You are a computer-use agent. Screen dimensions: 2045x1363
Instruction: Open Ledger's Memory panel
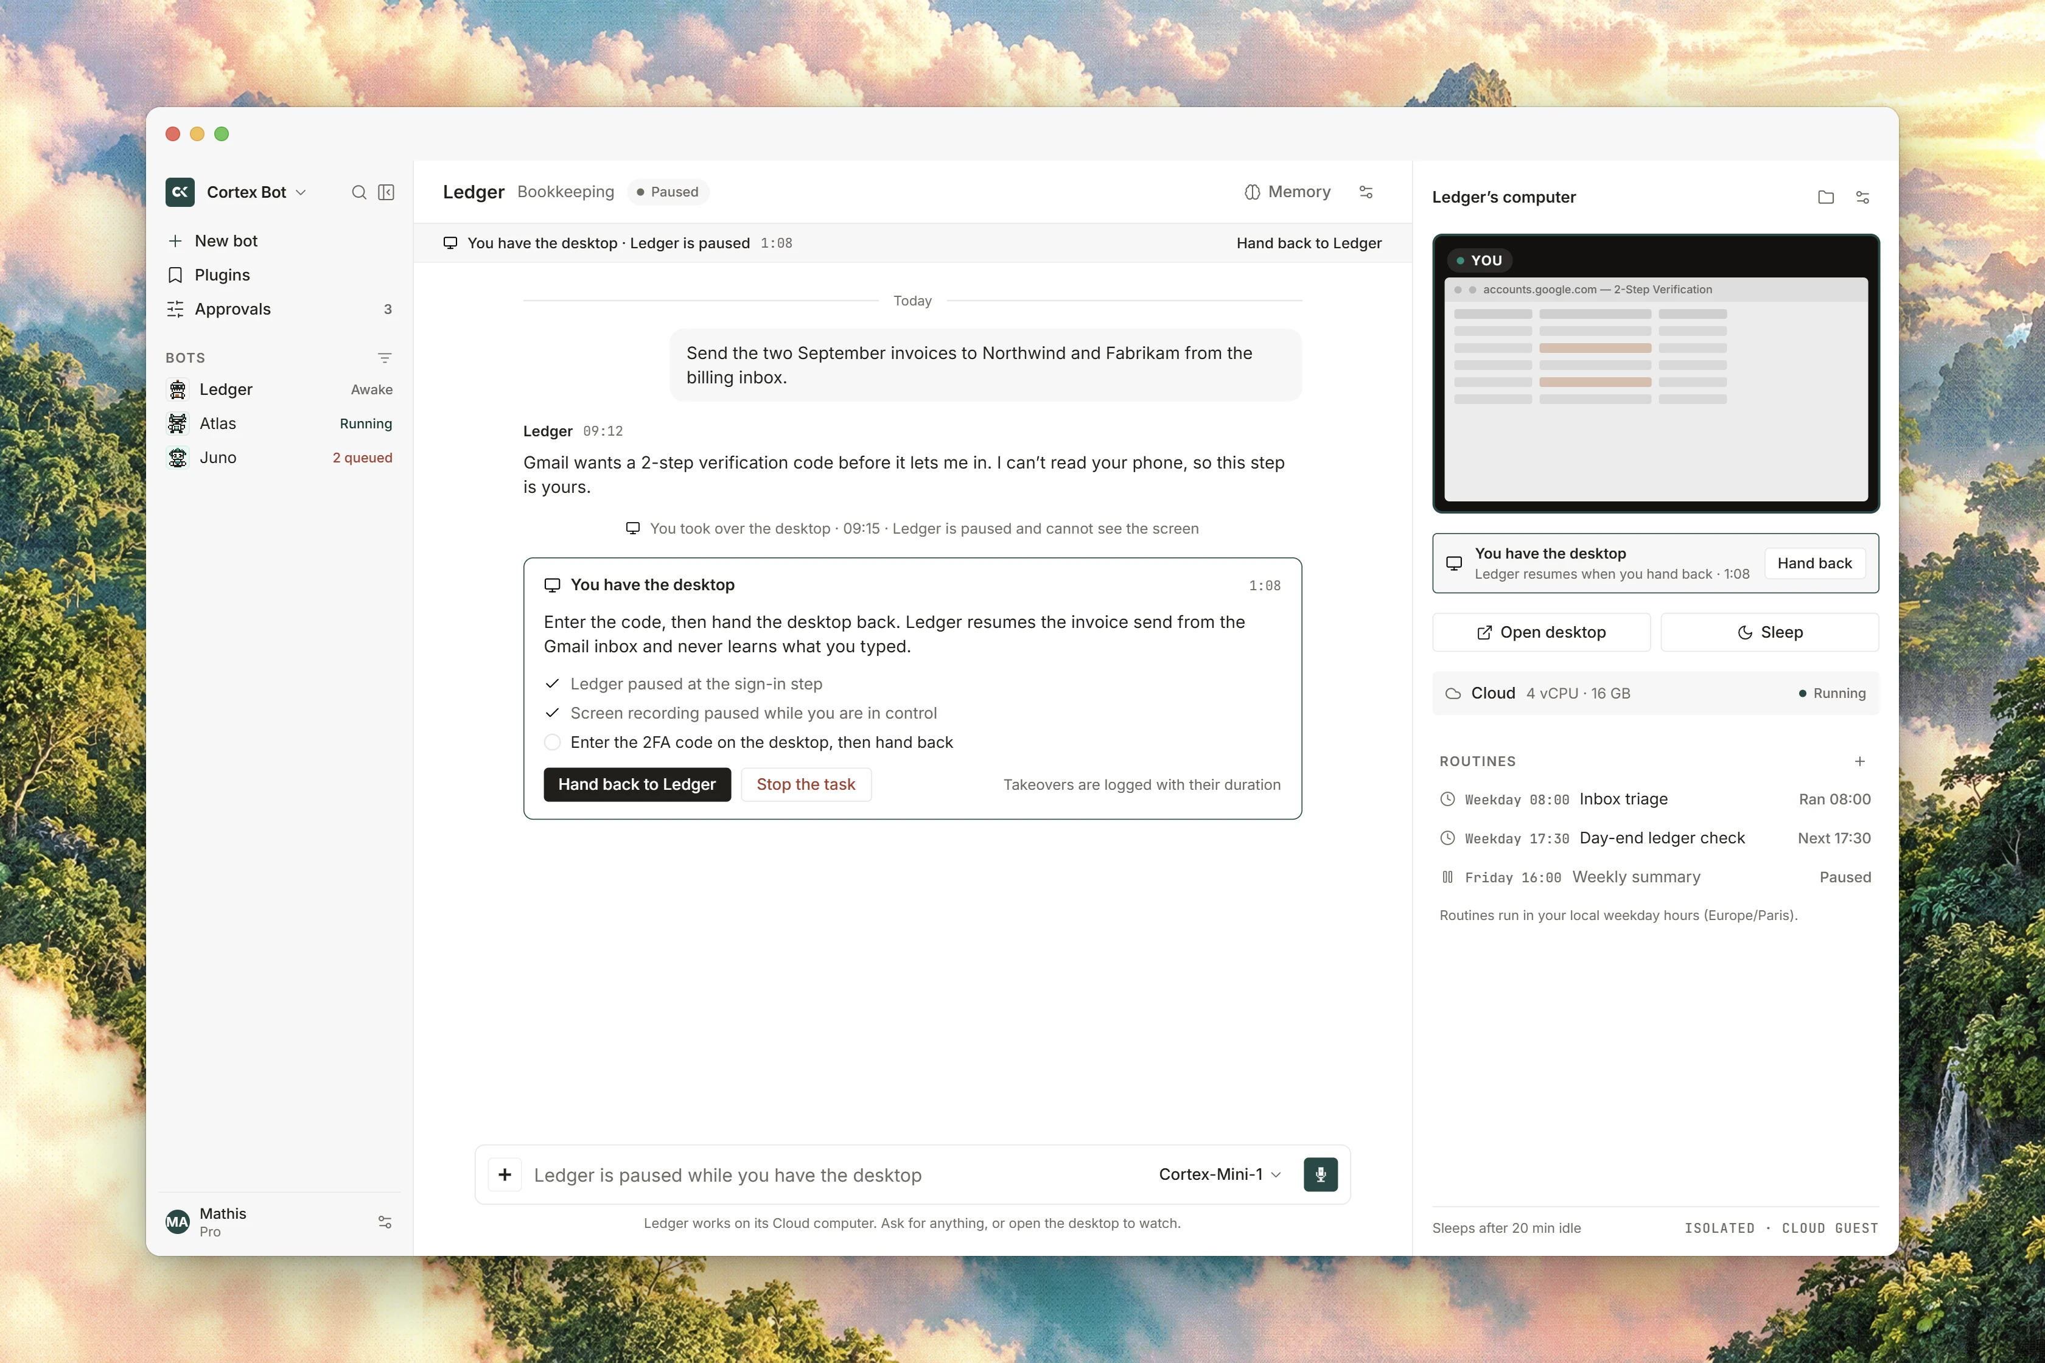[x=1288, y=192]
